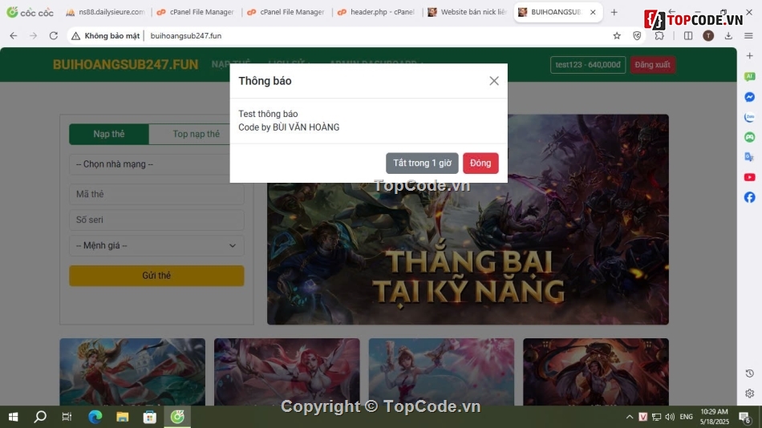Switch to ns88.dailysieure.com tab
This screenshot has width=762, height=428.
point(105,12)
